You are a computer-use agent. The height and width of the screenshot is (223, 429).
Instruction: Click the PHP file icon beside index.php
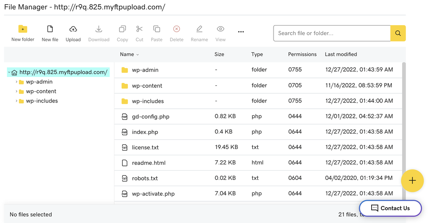click(124, 132)
